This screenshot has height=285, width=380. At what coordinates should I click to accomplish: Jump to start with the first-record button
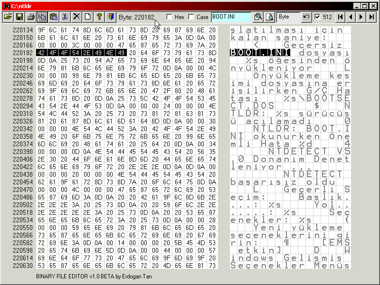click(341, 17)
